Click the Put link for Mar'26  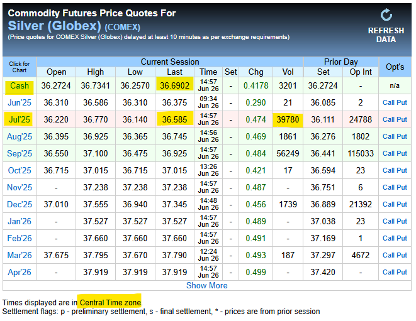tap(402, 255)
